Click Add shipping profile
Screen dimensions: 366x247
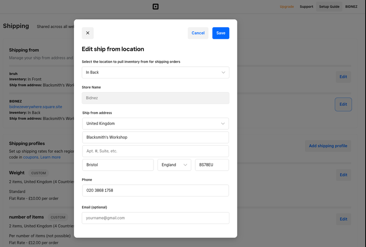[328, 145]
